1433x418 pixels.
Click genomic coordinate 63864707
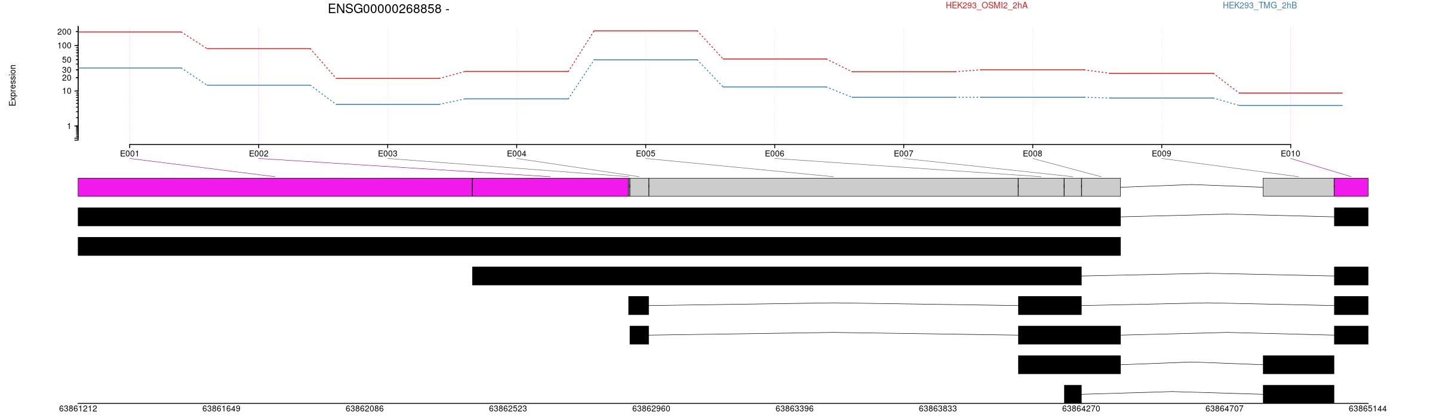pos(1225,409)
